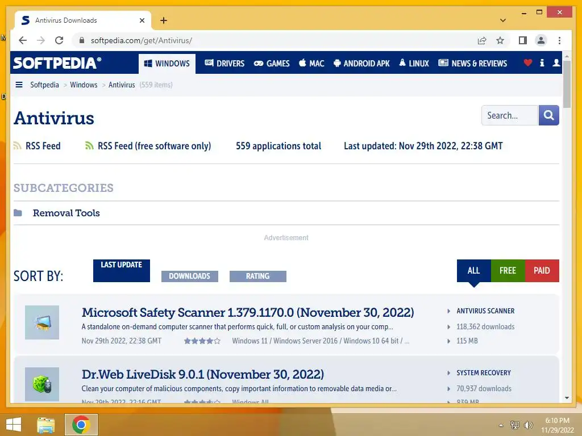Open the tab search chevron
582x436 pixels.
tap(503, 20)
